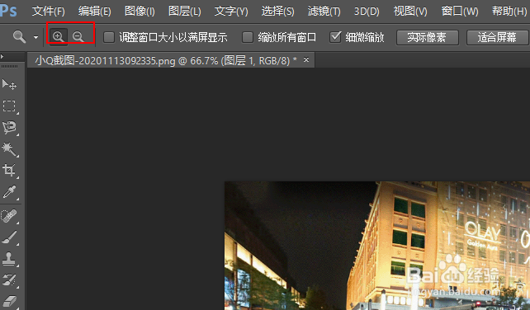Viewport: 530px width, 310px height.
Task: Open the 选择(S) menu
Action: click(x=277, y=12)
